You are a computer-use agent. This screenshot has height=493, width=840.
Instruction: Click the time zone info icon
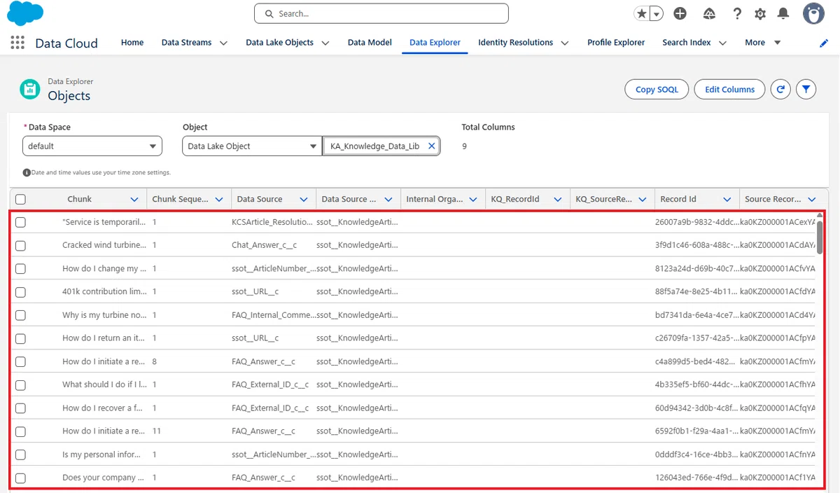pyautogui.click(x=27, y=172)
